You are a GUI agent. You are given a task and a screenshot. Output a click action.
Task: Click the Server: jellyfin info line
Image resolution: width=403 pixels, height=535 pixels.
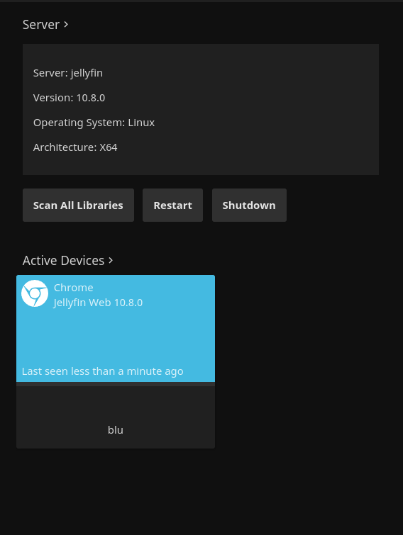point(68,73)
